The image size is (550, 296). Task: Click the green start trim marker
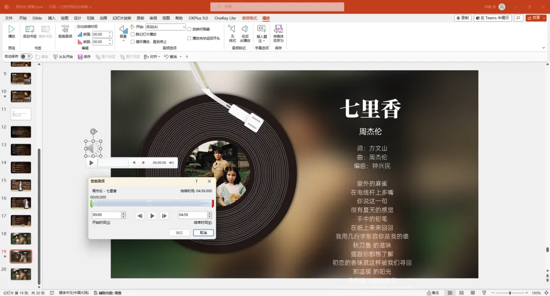pos(91,204)
